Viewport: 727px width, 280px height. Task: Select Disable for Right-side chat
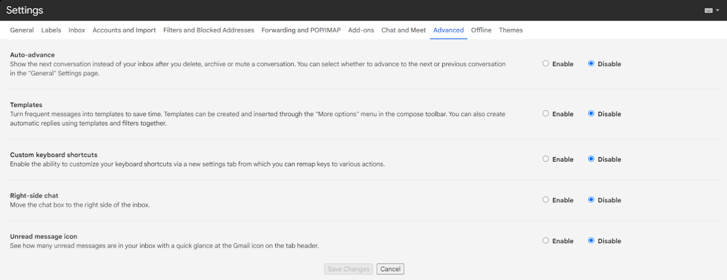591,200
